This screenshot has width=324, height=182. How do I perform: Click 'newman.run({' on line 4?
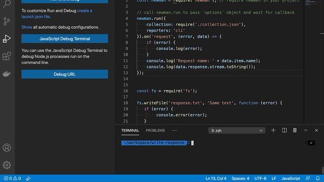pyautogui.click(x=151, y=18)
